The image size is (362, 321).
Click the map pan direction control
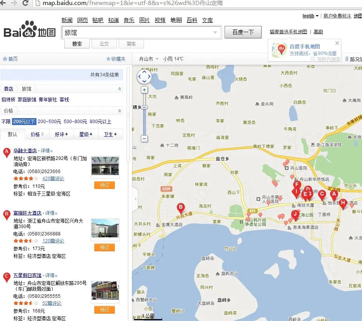pyautogui.click(x=144, y=77)
